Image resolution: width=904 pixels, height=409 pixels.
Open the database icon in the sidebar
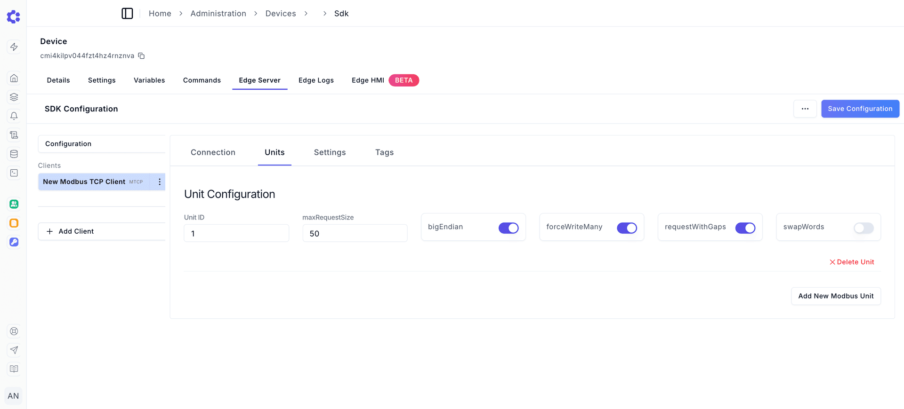[x=14, y=154]
